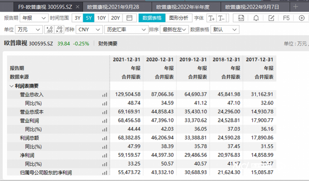The height and width of the screenshot is (181, 309).
Task: Export table to Excel icon
Action: pyautogui.click(x=241, y=18)
